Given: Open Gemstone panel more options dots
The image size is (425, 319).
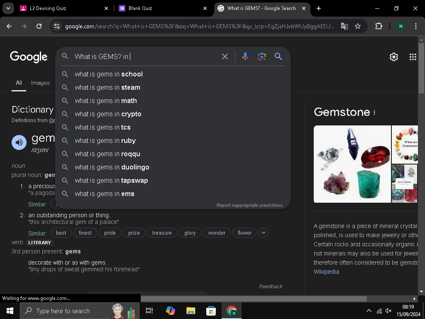Looking at the screenshot, I should 374,112.
